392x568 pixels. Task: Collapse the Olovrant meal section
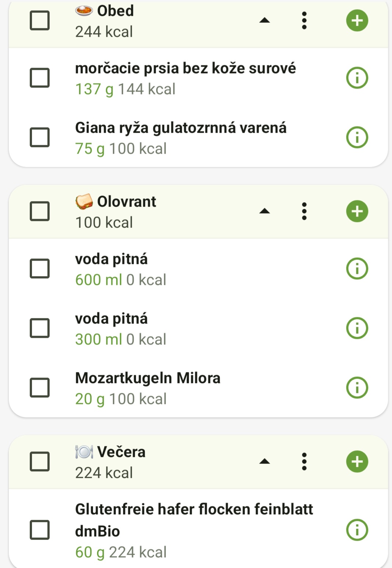(265, 211)
